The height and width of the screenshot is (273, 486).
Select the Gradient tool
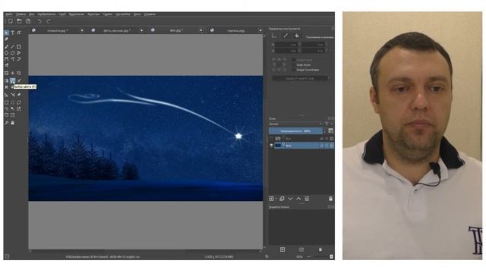7,81
